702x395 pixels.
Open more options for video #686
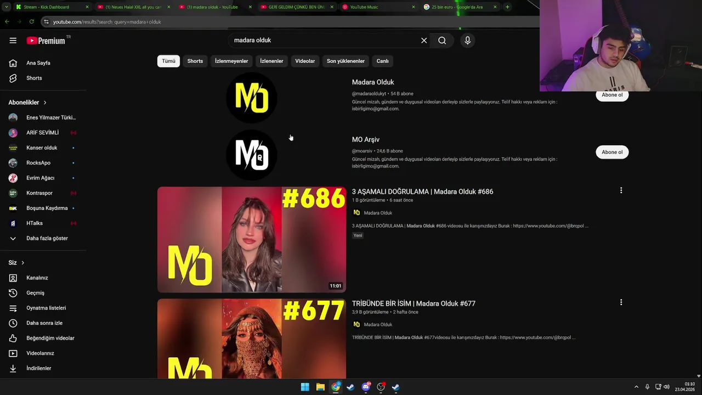(x=621, y=190)
